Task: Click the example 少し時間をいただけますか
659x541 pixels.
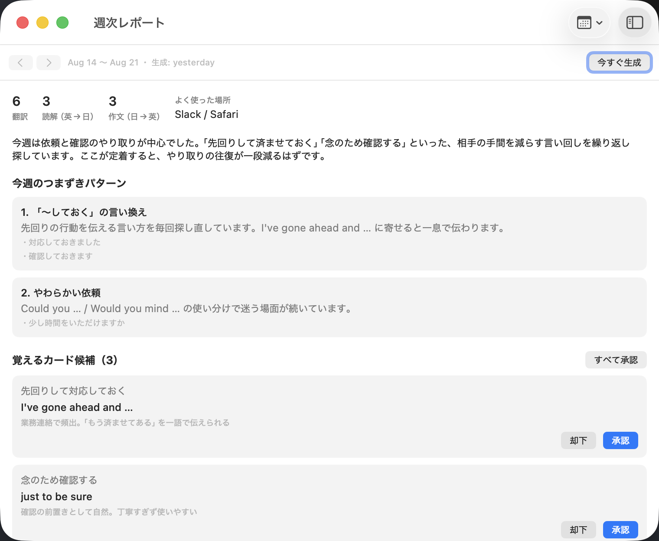Action: click(77, 323)
